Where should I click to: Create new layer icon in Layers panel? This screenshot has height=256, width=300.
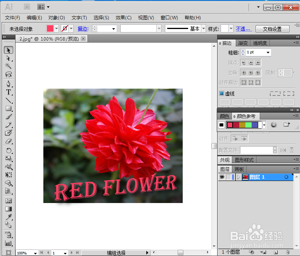tap(276, 252)
